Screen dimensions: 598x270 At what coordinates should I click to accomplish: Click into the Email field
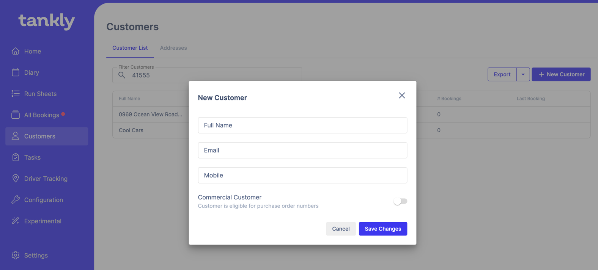(x=302, y=150)
